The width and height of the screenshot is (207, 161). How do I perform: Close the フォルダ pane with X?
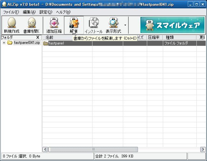[x=38, y=37]
